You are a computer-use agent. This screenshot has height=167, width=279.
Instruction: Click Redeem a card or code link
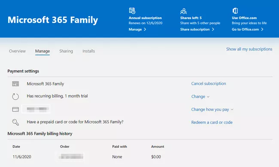pyautogui.click(x=212, y=122)
